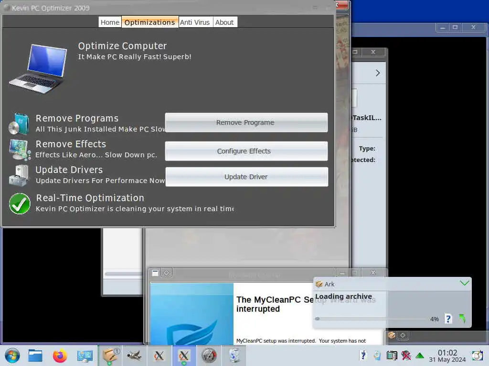Click the battery/memory tray icon

[x=392, y=355]
